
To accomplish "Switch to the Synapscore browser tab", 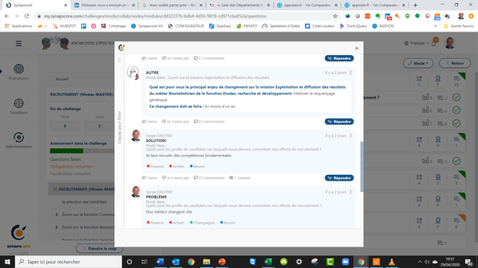I will pyautogui.click(x=36, y=5).
